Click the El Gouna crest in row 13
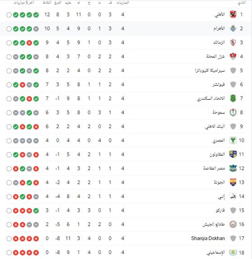Viewport: 252px width, 259px height. point(233,182)
